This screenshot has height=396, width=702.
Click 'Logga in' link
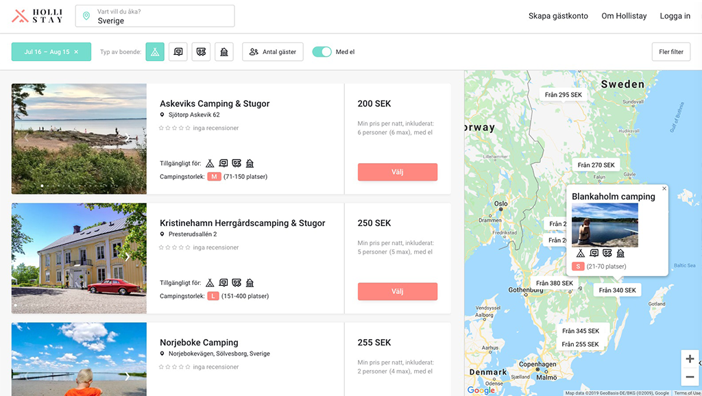coord(675,16)
